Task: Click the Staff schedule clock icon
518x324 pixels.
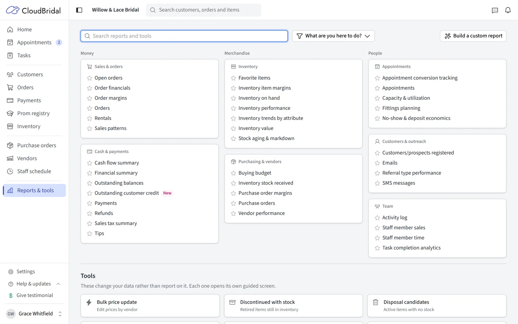Action: click(x=10, y=171)
